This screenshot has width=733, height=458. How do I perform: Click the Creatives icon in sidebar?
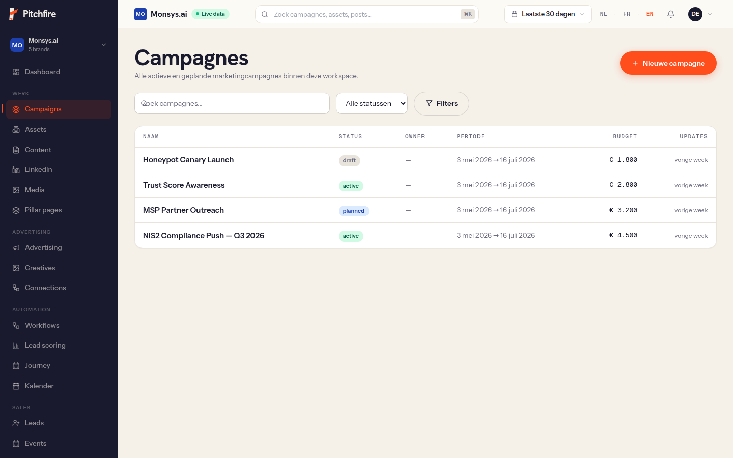16,268
